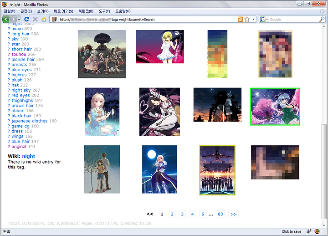Click the vertical scrollbar thumb
328x236 pixels.
pos(324,171)
